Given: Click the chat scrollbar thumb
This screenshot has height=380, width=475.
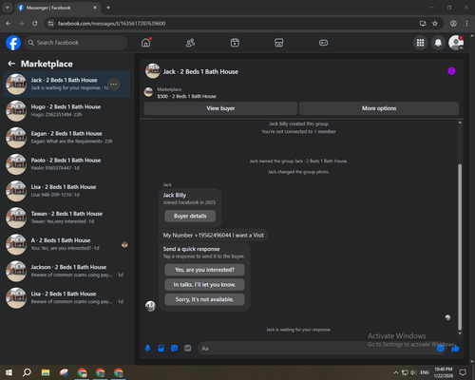Looking at the screenshot, I should (460, 247).
